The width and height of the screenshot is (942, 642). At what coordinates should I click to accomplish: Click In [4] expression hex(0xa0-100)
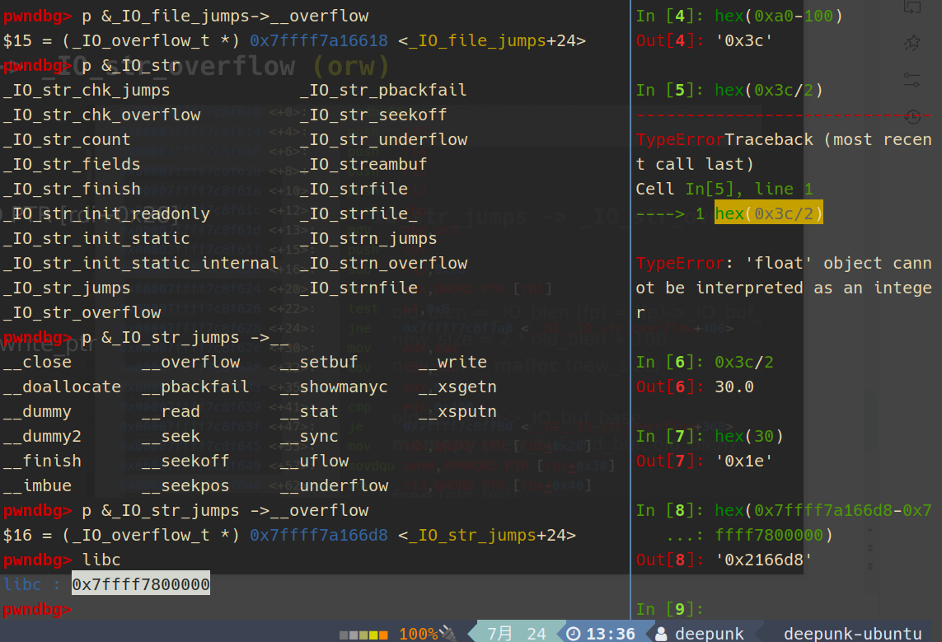[x=779, y=16]
